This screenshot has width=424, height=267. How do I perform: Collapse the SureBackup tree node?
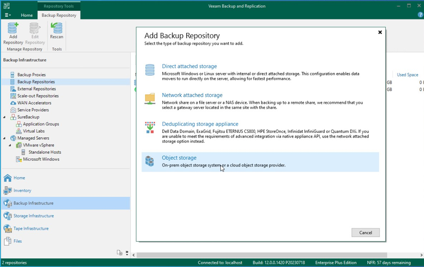click(x=4, y=117)
